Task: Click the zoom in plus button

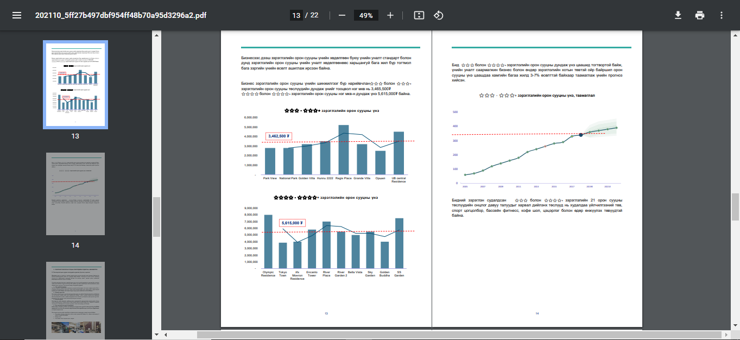Action: pyautogui.click(x=390, y=15)
